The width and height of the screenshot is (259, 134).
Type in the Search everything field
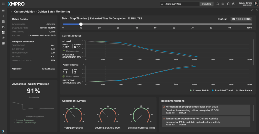coord(181,4)
